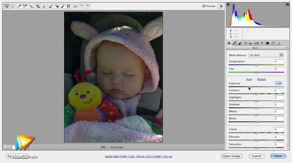Switch to the Tone Curve panel tab

(234, 43)
